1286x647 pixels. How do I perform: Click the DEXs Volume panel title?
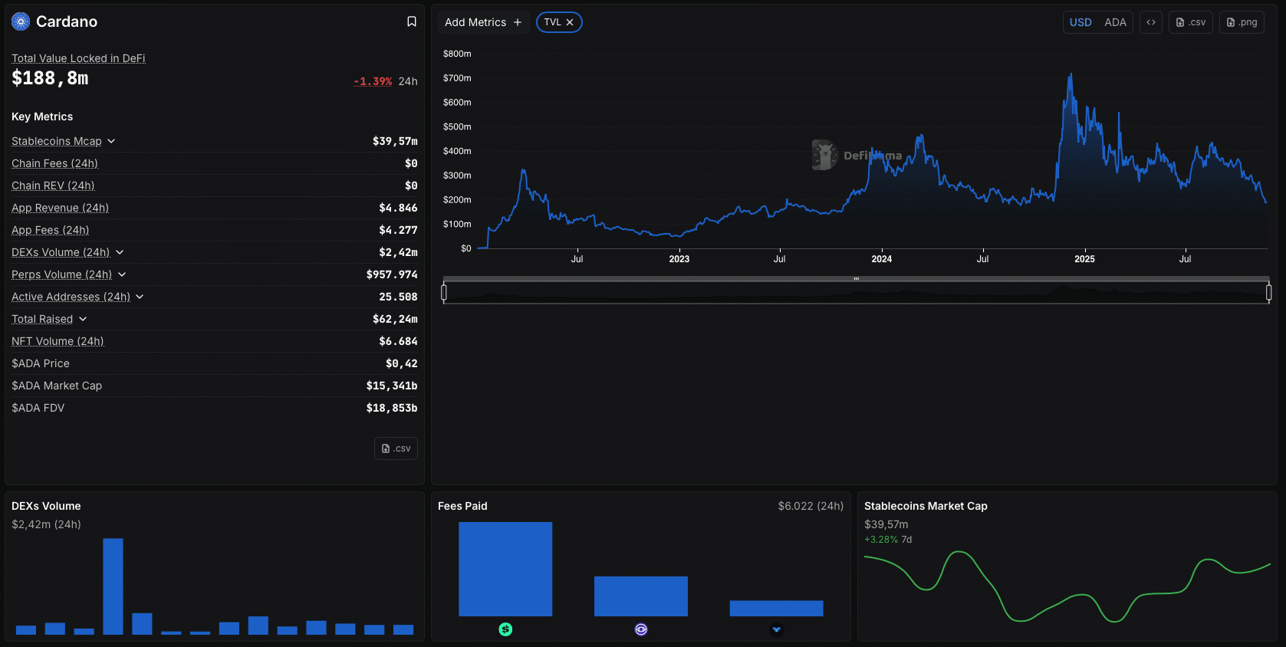pyautogui.click(x=46, y=506)
